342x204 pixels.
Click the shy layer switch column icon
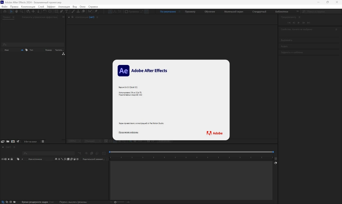pos(56,159)
